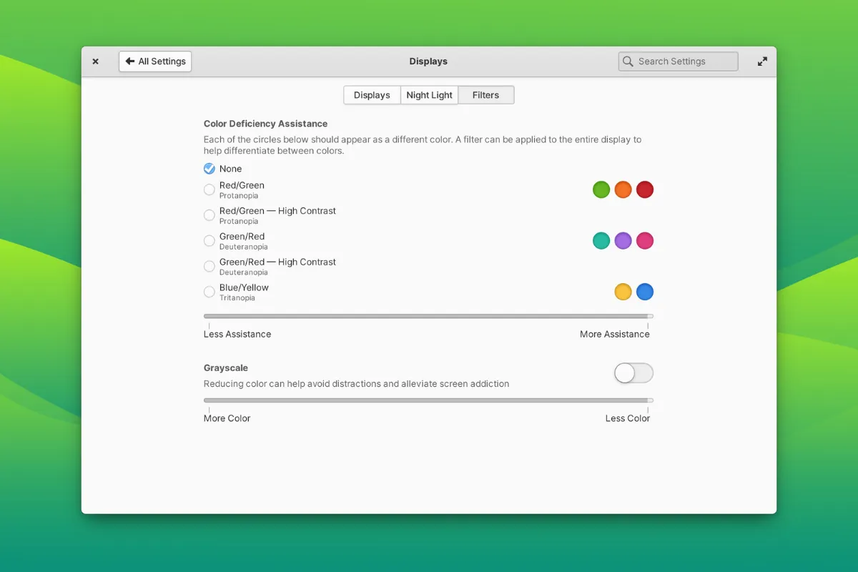Go back with the All Settings button

pos(154,61)
